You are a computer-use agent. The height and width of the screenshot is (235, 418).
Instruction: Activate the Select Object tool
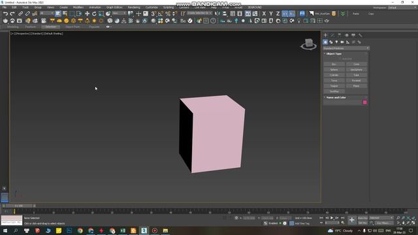[58, 14]
